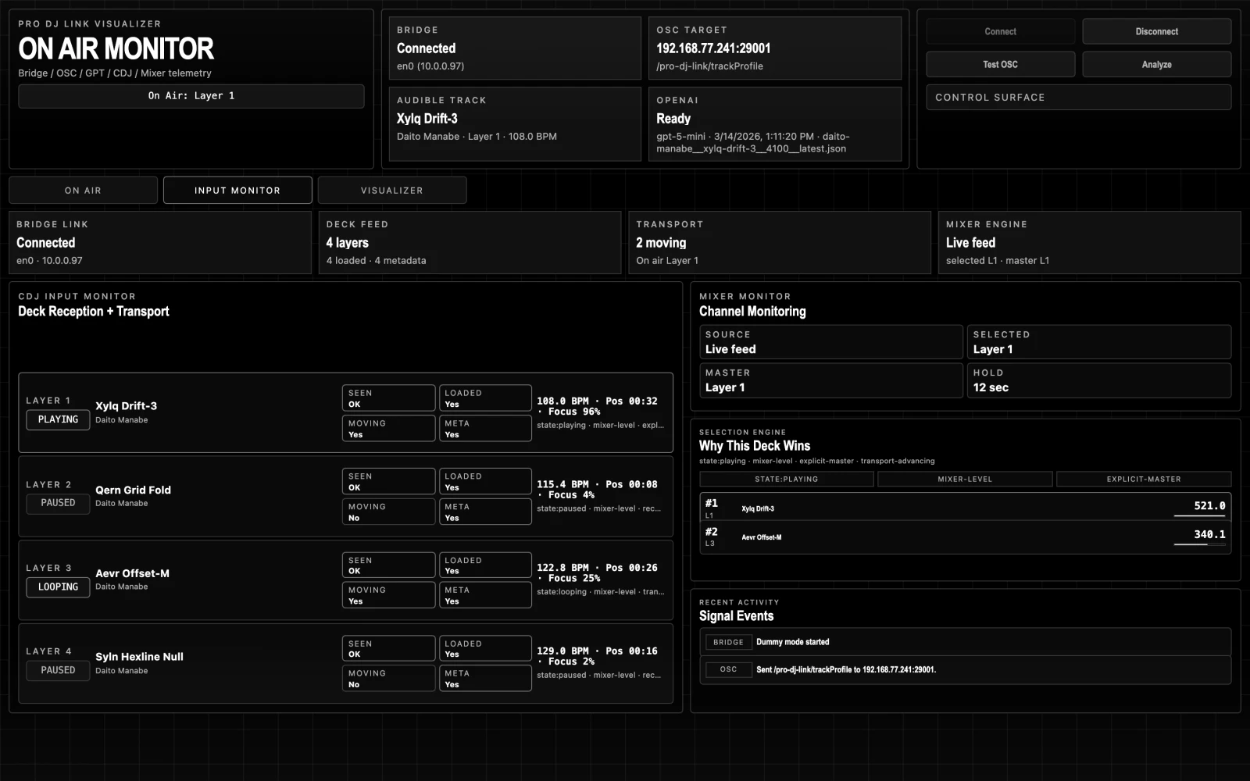The width and height of the screenshot is (1250, 781).
Task: Click the Disconnect button
Action: [1156, 31]
